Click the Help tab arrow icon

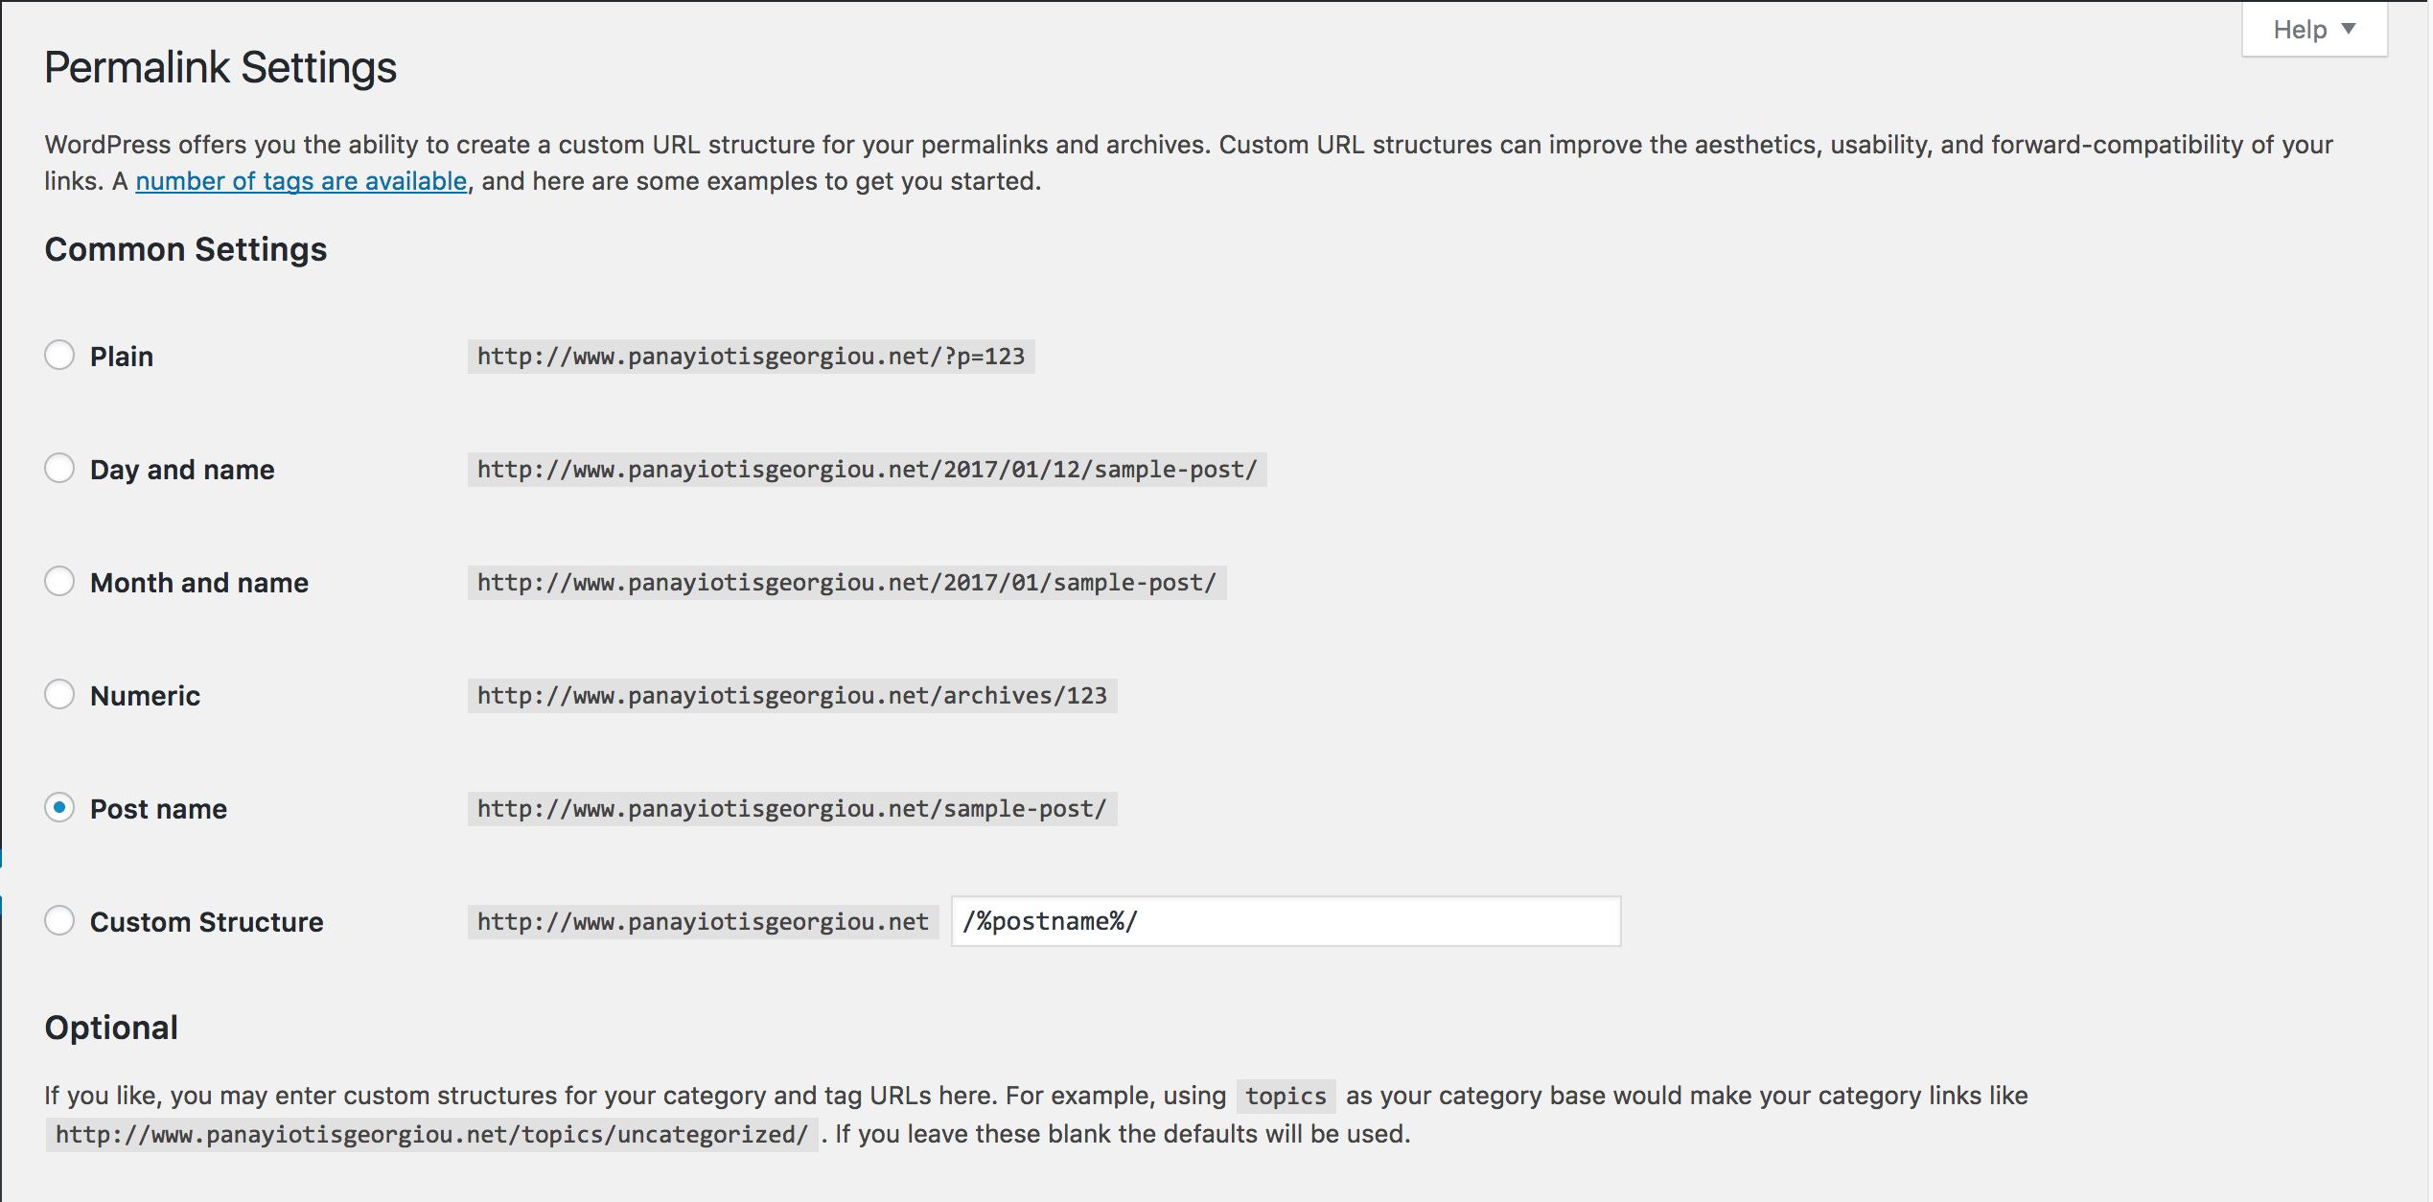2349,29
